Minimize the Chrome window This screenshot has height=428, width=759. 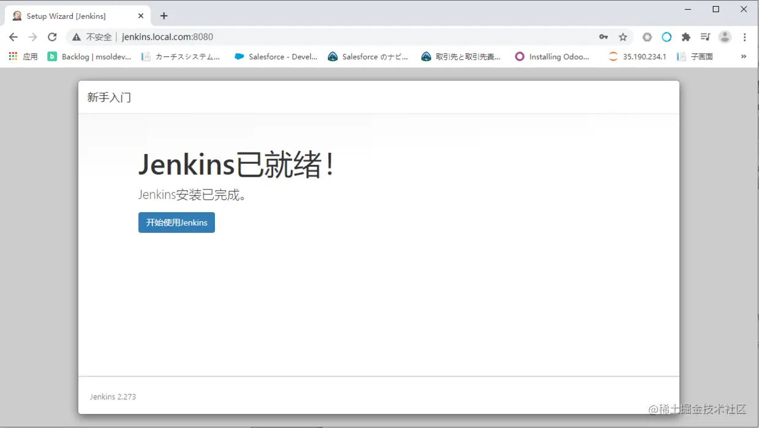tap(688, 9)
